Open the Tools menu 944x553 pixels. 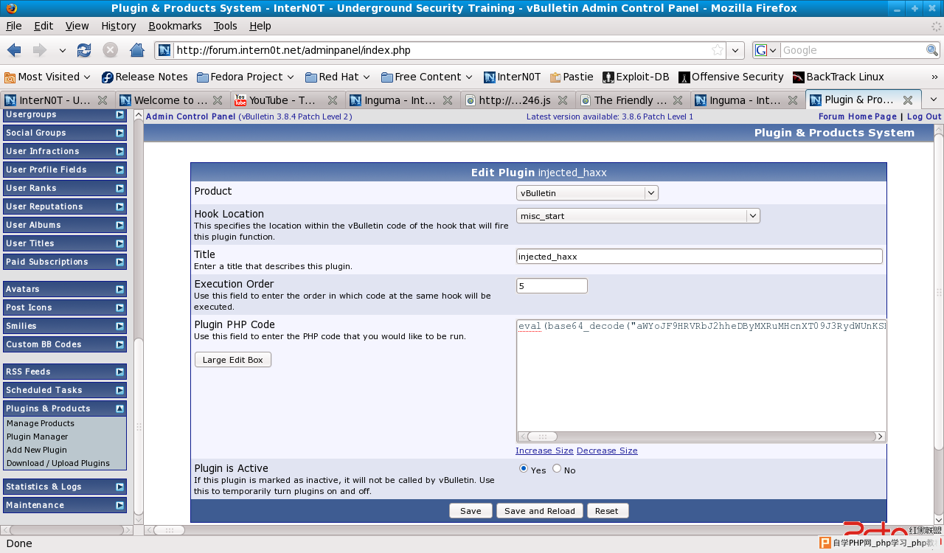pos(226,26)
